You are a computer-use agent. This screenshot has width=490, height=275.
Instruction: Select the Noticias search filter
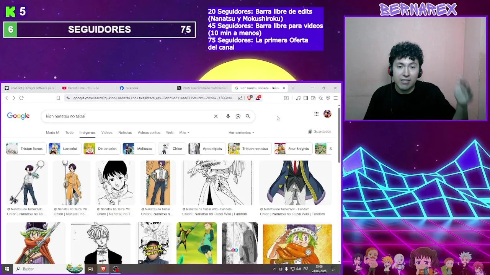pyautogui.click(x=125, y=133)
